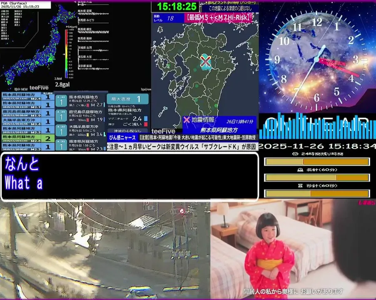
Task: Click the 東京都 新宿 waveform label
Action: pos(85,66)
